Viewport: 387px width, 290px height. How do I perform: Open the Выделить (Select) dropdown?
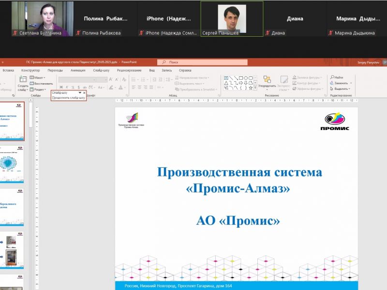[341, 89]
